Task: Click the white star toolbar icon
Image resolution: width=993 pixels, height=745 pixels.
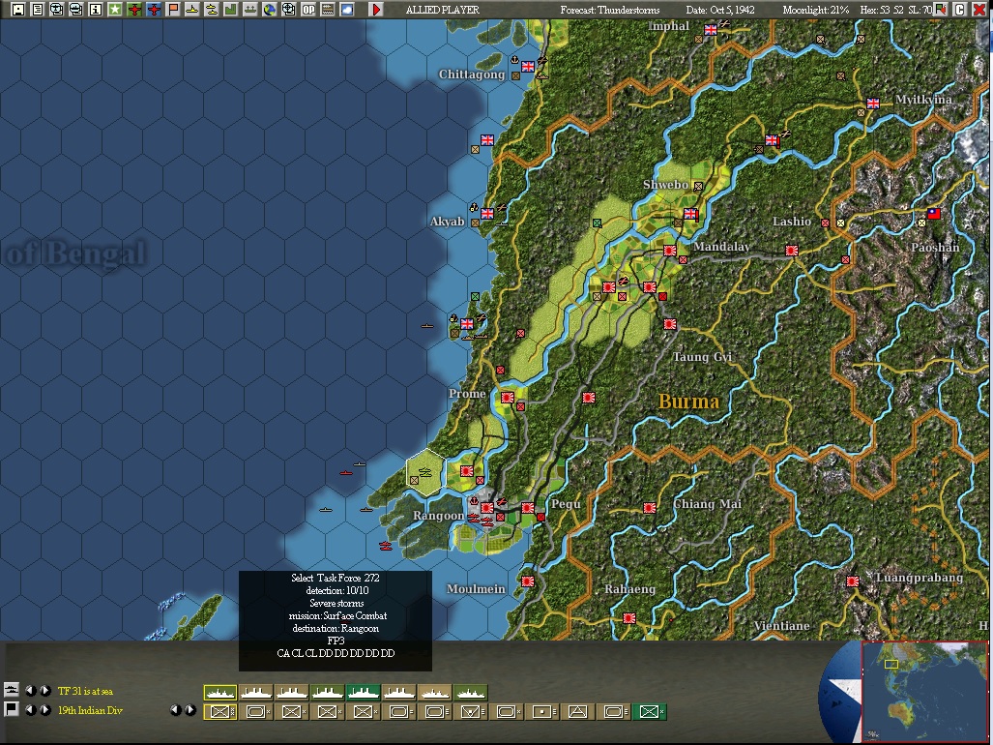Action: click(115, 10)
